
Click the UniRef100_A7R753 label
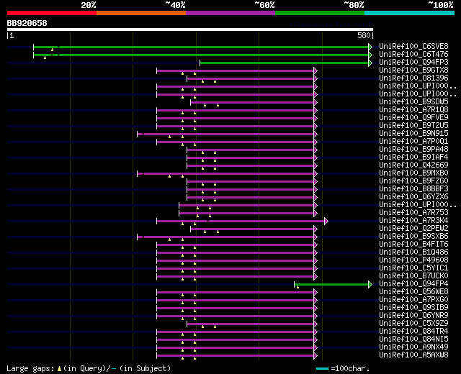(x=413, y=213)
